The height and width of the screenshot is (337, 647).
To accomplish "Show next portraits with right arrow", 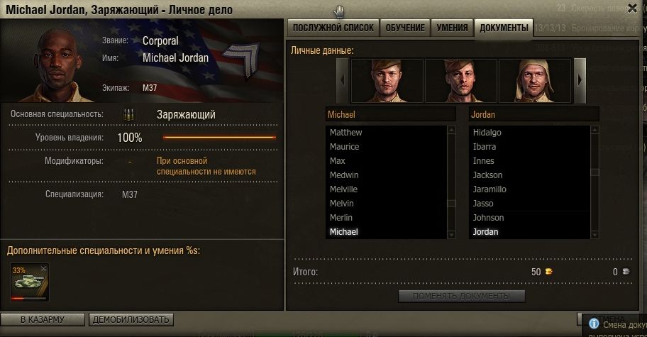I will 580,80.
